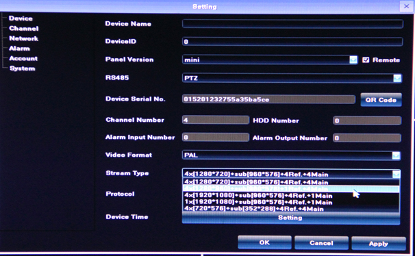Select System in the left tree
Viewport: 415px width, 256px height.
[x=22, y=68]
